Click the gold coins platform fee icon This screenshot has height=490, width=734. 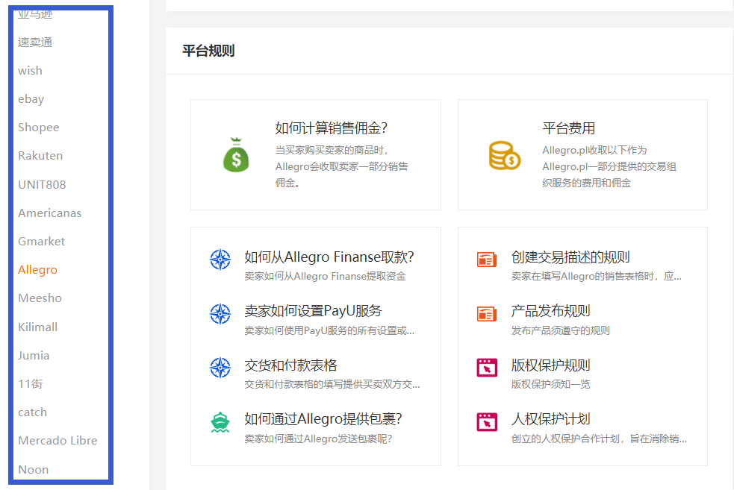[x=505, y=155]
